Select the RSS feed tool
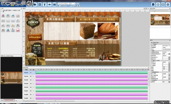The image size is (171, 104). click(x=13, y=25)
